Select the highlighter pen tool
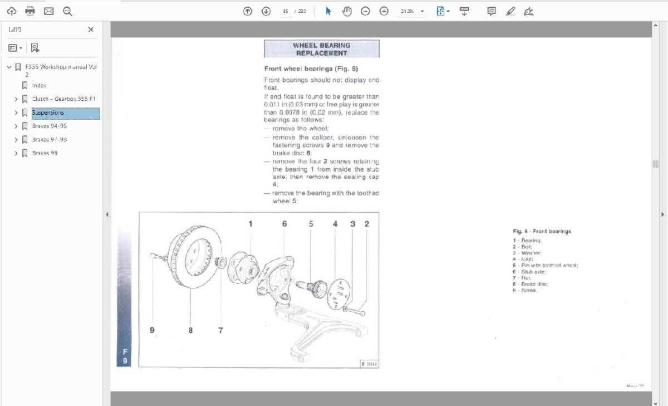The width and height of the screenshot is (668, 406). (510, 11)
